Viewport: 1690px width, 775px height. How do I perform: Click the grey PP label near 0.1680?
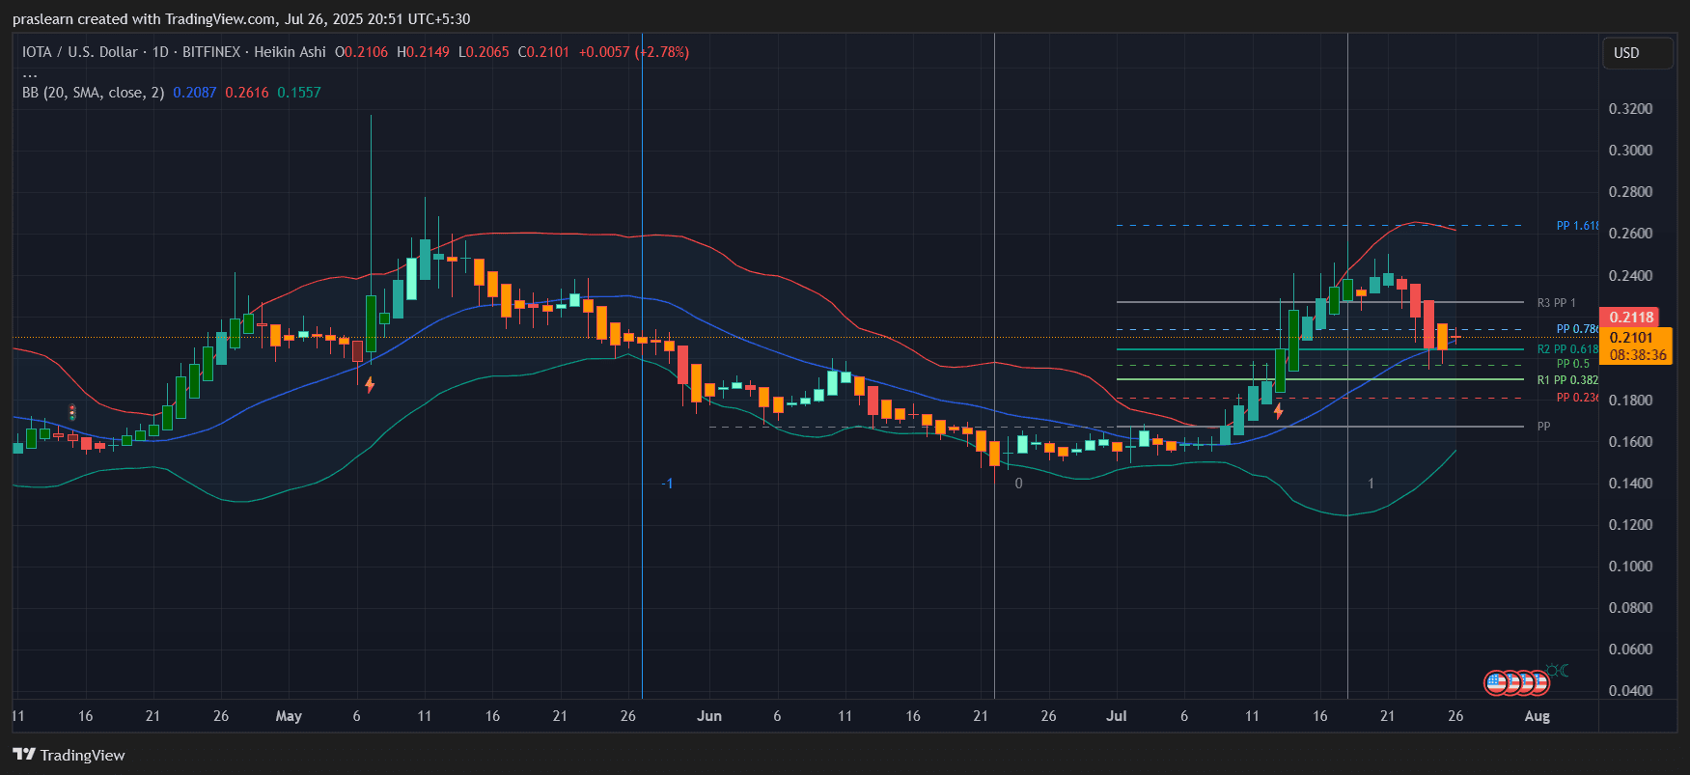click(1543, 426)
